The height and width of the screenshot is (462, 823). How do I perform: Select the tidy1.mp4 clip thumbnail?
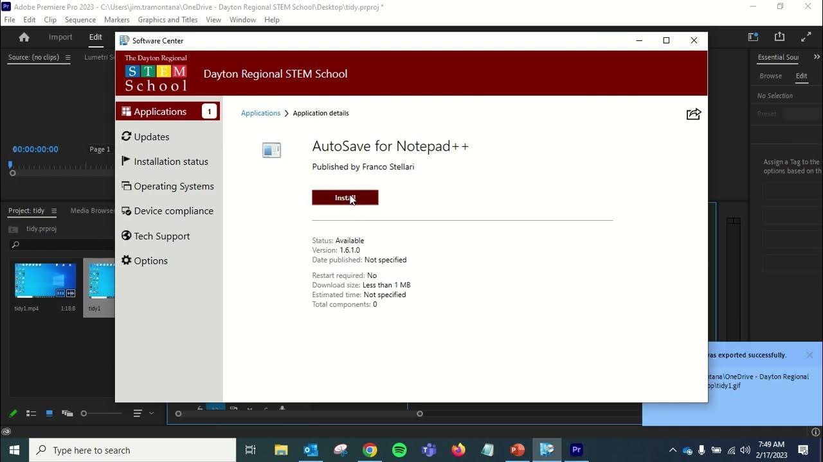[x=45, y=280]
